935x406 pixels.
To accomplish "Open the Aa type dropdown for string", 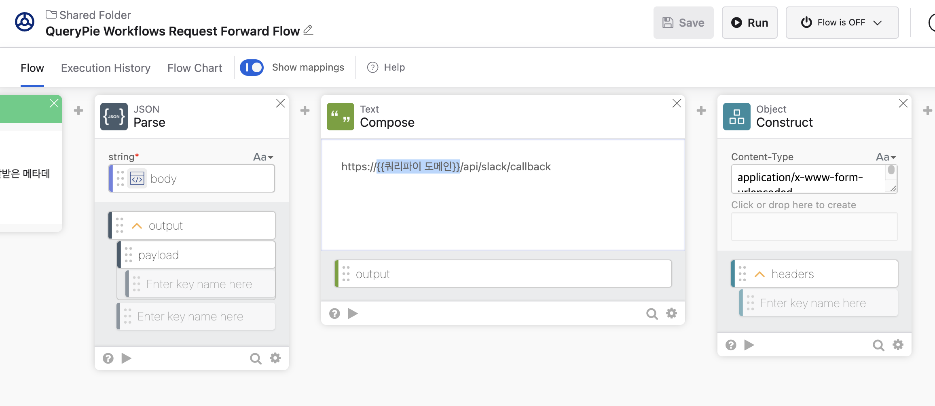I will tap(263, 157).
